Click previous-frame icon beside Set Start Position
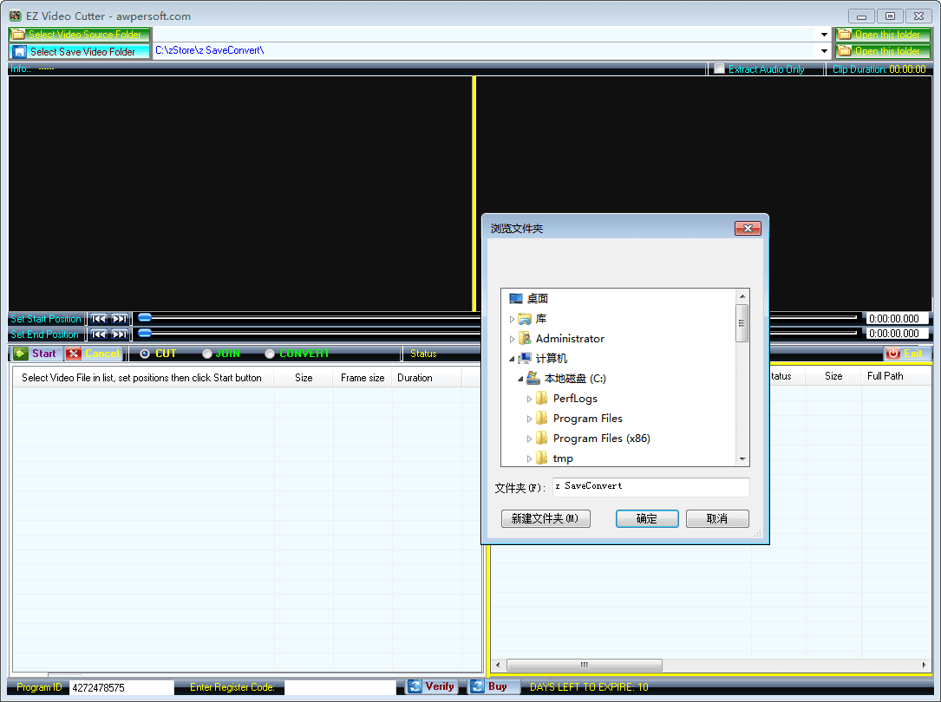The width and height of the screenshot is (941, 702). point(100,318)
